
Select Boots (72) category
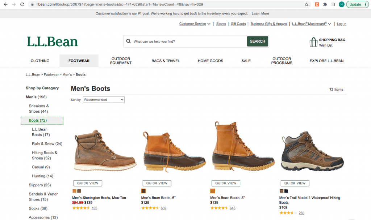pyautogui.click(x=38, y=121)
